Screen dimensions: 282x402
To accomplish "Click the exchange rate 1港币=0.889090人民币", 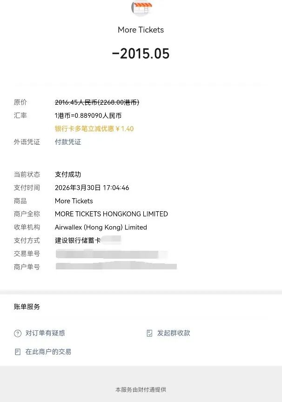I will point(88,116).
